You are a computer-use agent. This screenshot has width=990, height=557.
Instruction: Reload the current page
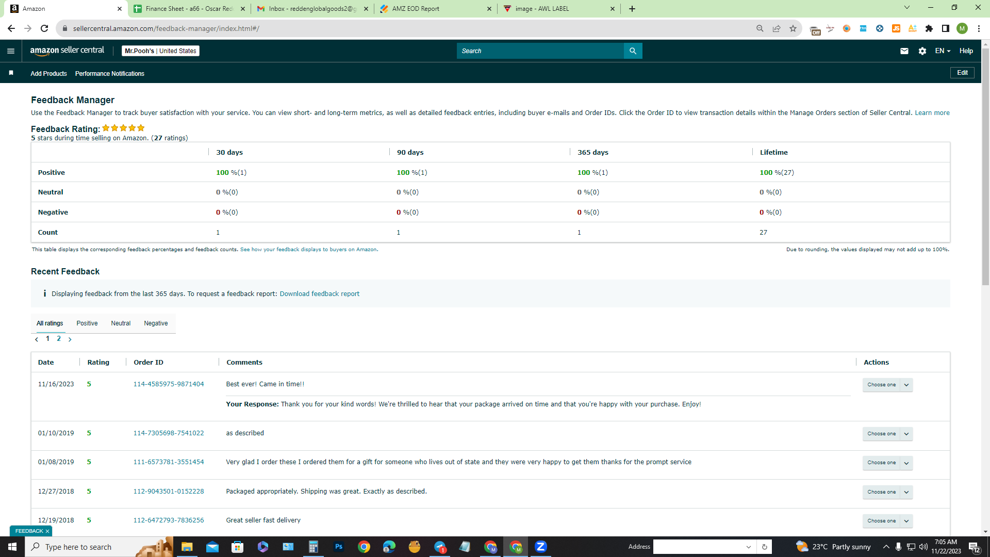(x=44, y=28)
